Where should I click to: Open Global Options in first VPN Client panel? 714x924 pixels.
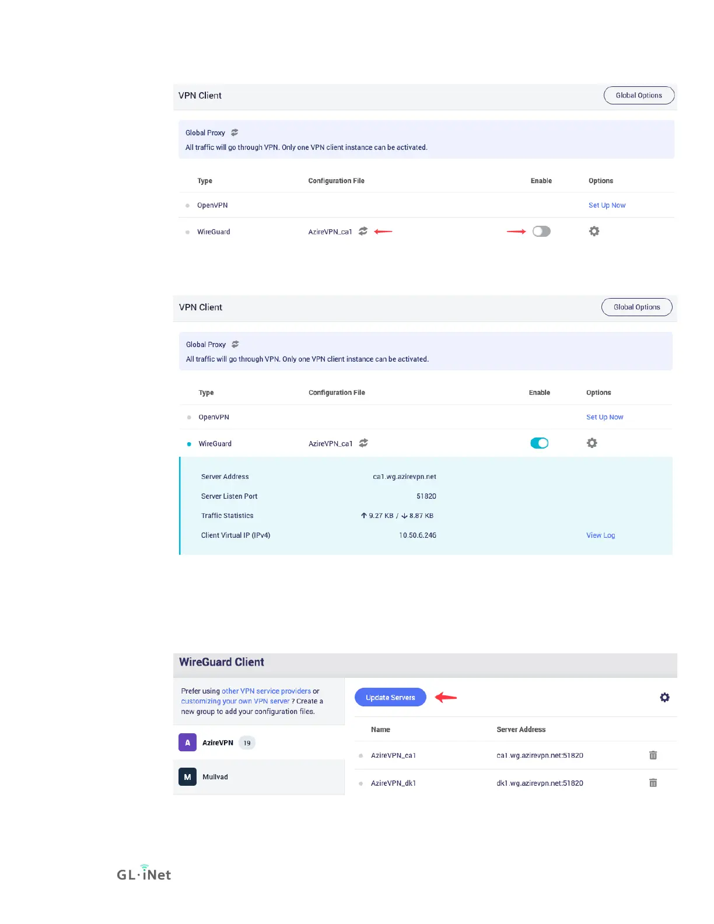(x=639, y=95)
